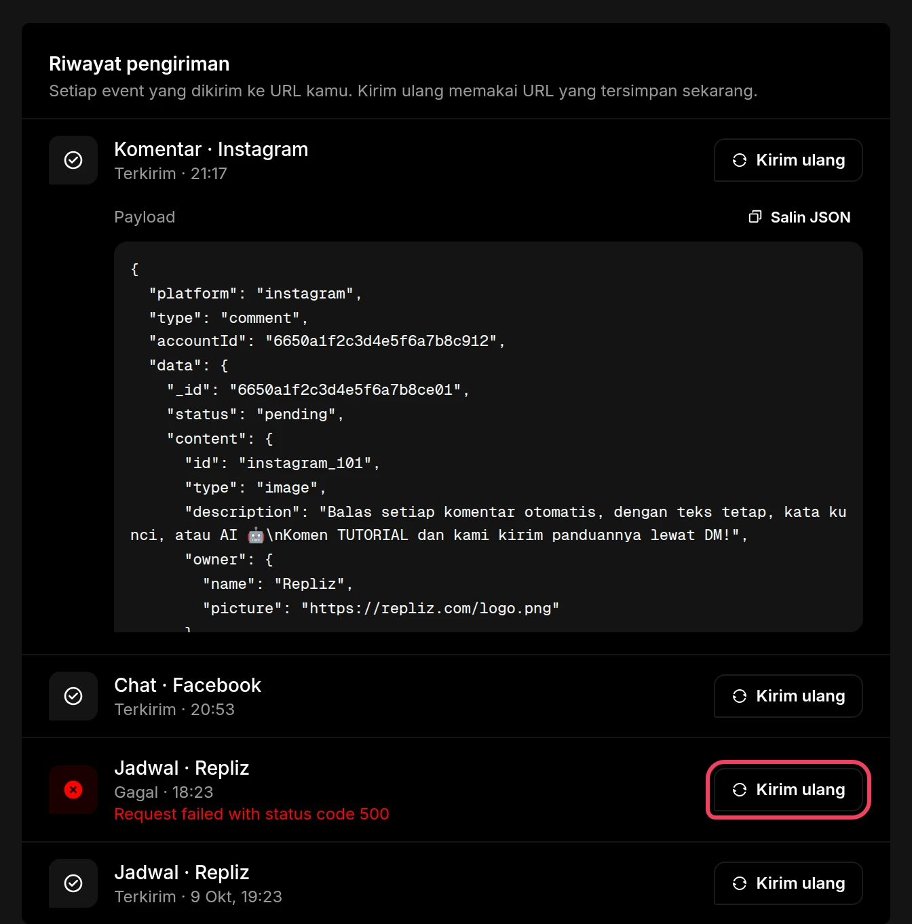The image size is (912, 924).
Task: Click the "id": "instagram_101" line
Action: (x=282, y=463)
